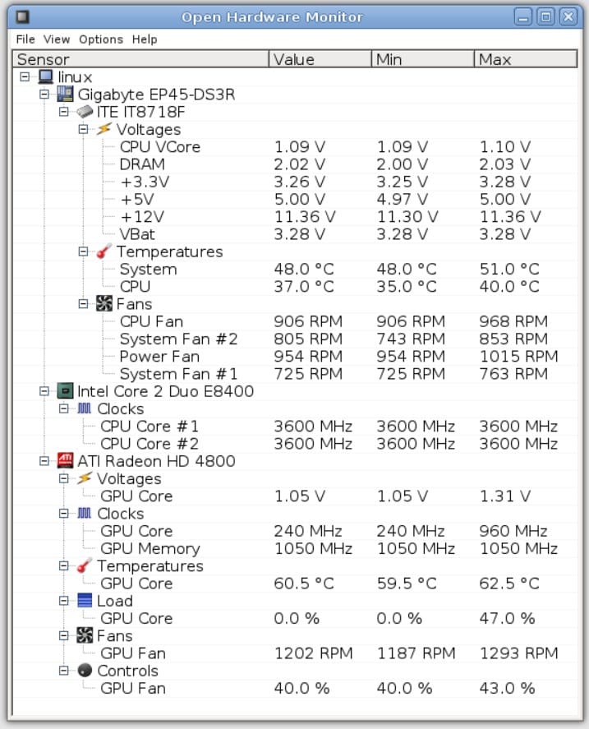Viewport: 589px width, 729px height.
Task: Select the CPU Fan row
Action: (295, 321)
